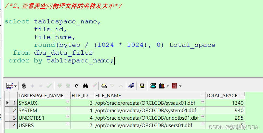This screenshot has width=263, height=133.
Task: Click the eraser clear record icon
Action: pos(95,85)
